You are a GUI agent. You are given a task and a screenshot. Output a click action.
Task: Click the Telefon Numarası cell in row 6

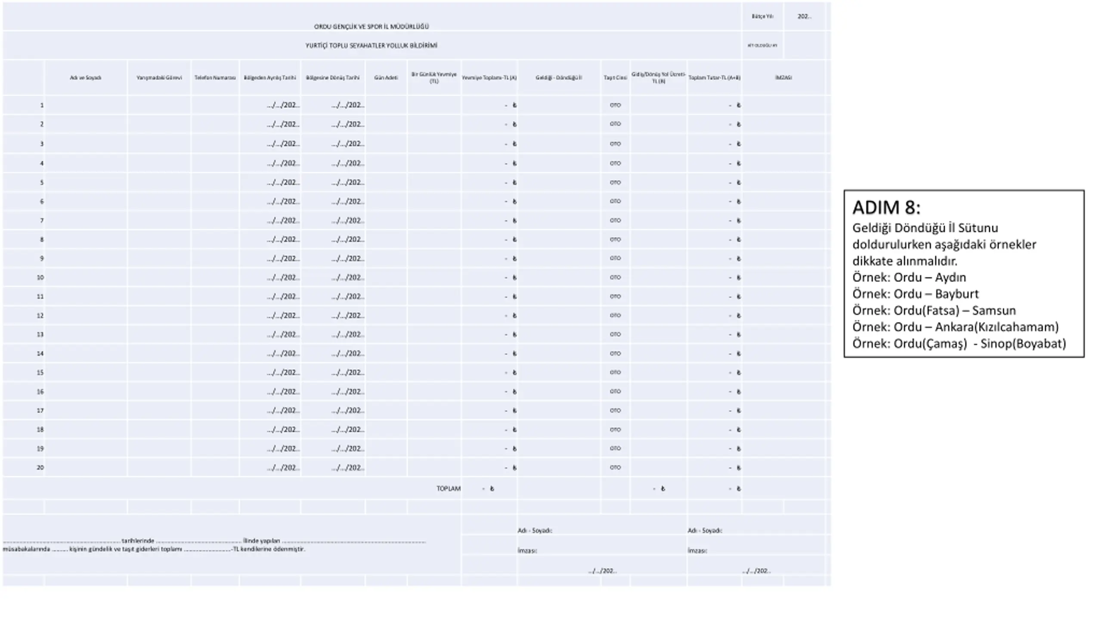pos(215,201)
